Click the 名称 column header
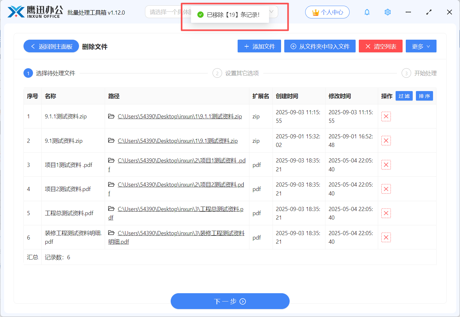 [50, 96]
